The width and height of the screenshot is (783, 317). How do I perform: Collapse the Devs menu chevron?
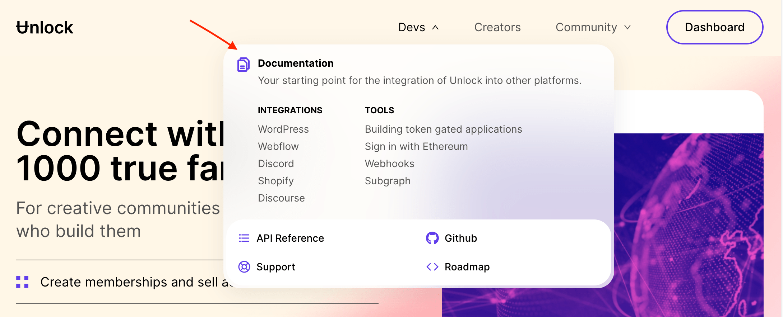435,28
